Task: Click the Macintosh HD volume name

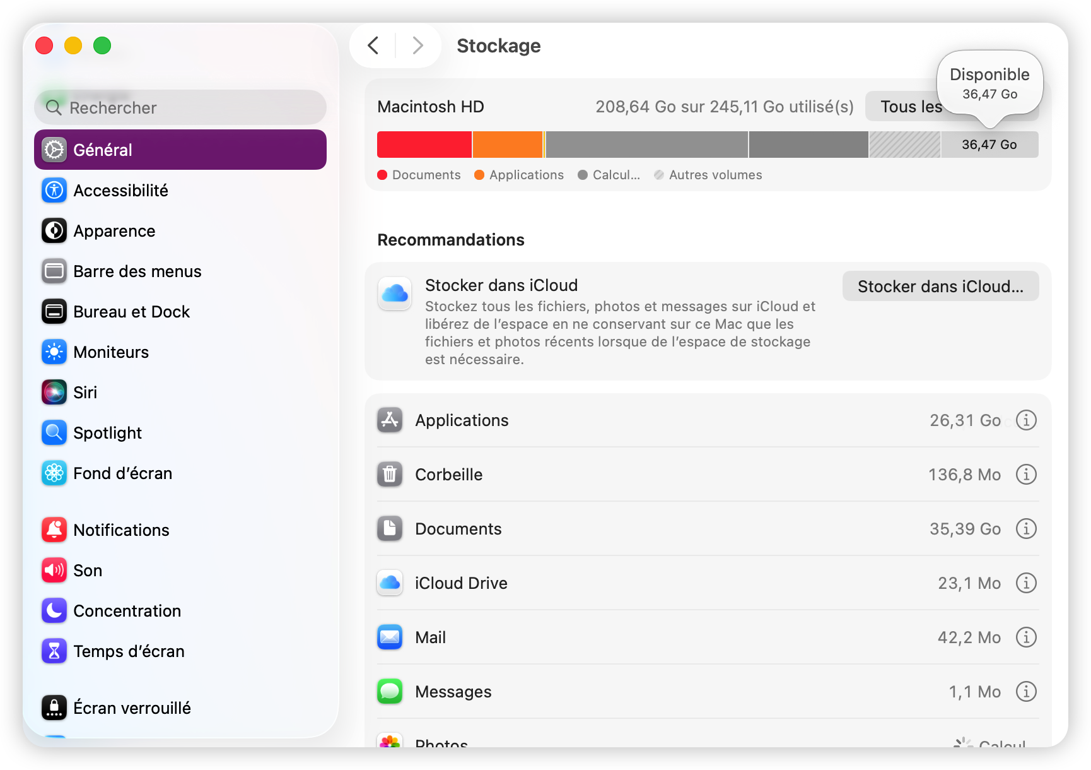Action: 431,107
